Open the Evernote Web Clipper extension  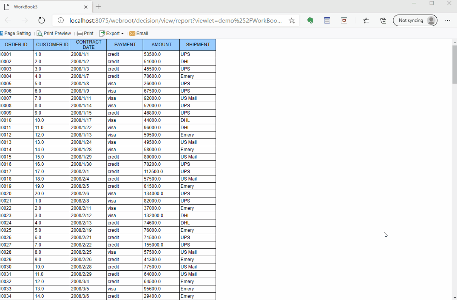tap(310, 20)
